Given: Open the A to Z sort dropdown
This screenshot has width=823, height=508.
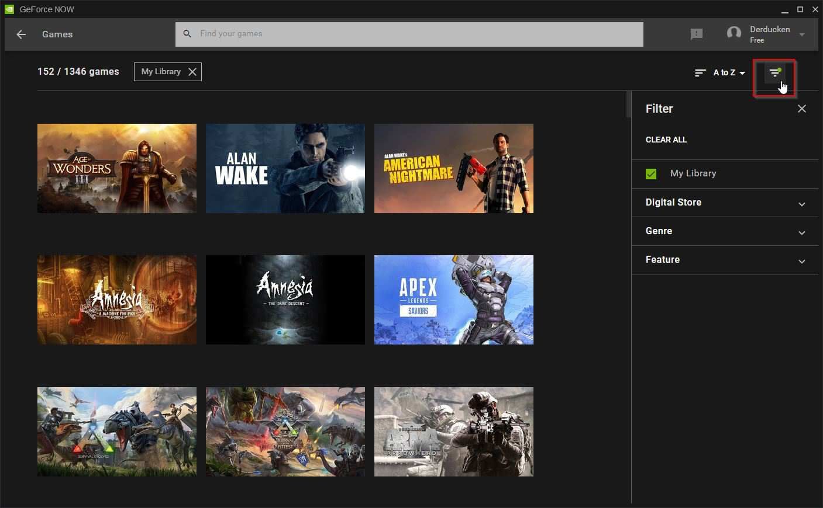Looking at the screenshot, I should coord(729,73).
